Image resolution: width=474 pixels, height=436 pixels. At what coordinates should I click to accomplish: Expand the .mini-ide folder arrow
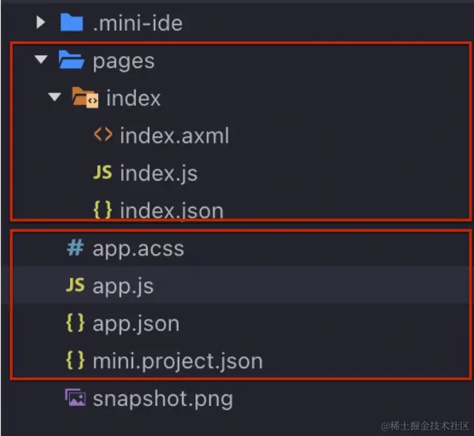[41, 23]
